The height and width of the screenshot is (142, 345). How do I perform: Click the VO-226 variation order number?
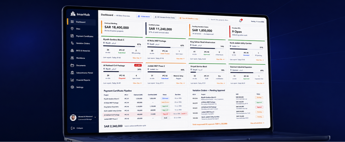(195, 118)
